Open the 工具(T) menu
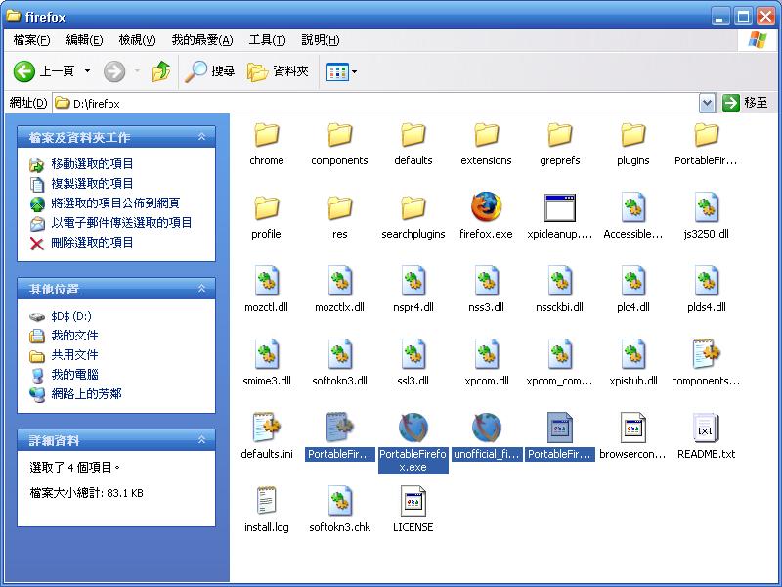This screenshot has height=587, width=782. coord(267,40)
